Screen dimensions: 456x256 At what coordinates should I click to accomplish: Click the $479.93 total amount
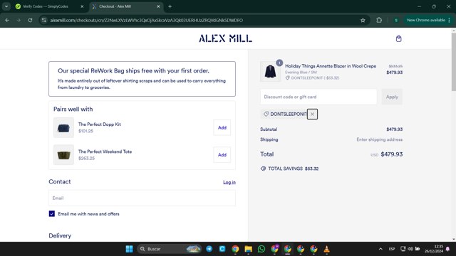(392, 154)
